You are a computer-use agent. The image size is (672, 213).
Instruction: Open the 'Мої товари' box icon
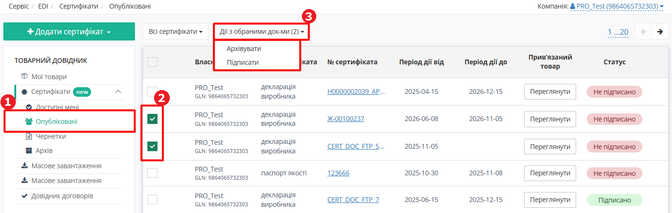pos(25,76)
